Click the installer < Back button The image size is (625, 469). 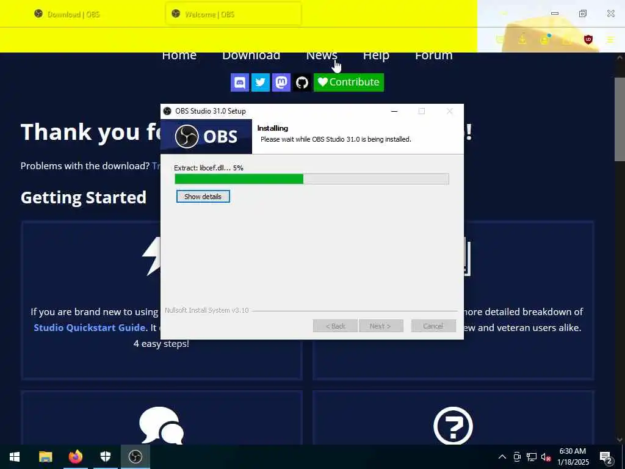point(335,326)
